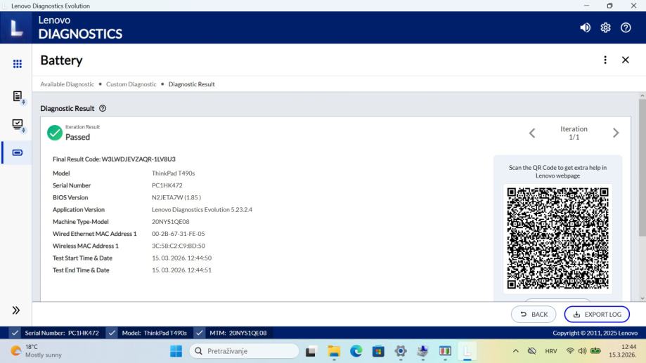Image resolution: width=646 pixels, height=363 pixels.
Task: Select the Test End time 12:44:51 value
Action: 181,270
